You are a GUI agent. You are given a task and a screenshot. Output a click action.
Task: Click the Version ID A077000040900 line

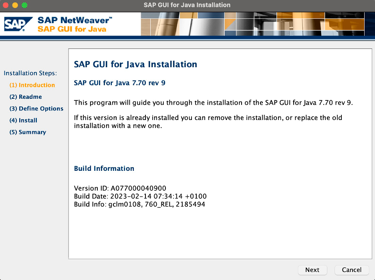click(x=120, y=188)
